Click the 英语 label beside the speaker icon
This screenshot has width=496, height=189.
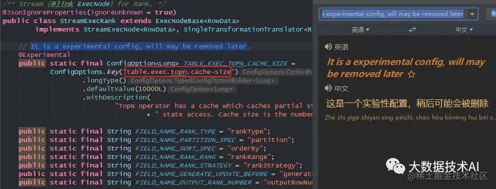341,47
